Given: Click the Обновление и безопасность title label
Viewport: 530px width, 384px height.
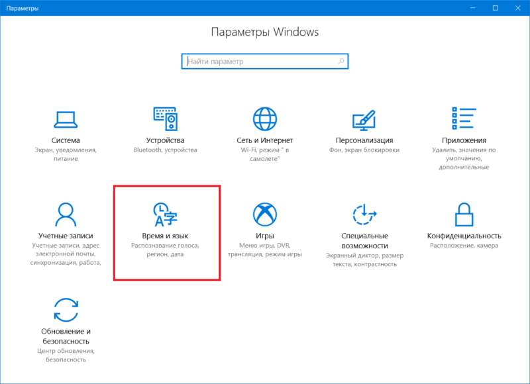Looking at the screenshot, I should [66, 336].
